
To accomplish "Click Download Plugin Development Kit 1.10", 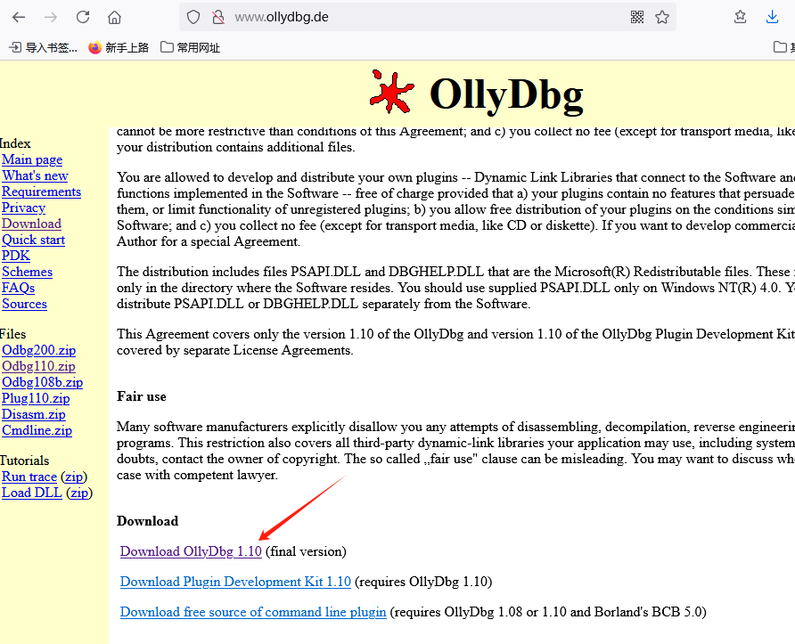I will coord(235,582).
